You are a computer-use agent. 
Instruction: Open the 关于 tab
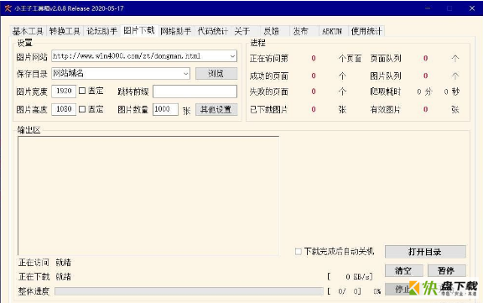tap(242, 31)
